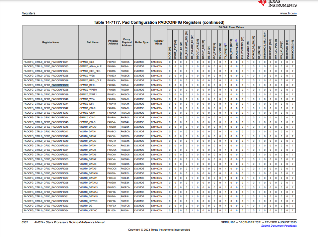
Task: Select the PADCFG_CTRL0_CFG0_PADCONFIG31 register name cell
Action: tap(51, 62)
